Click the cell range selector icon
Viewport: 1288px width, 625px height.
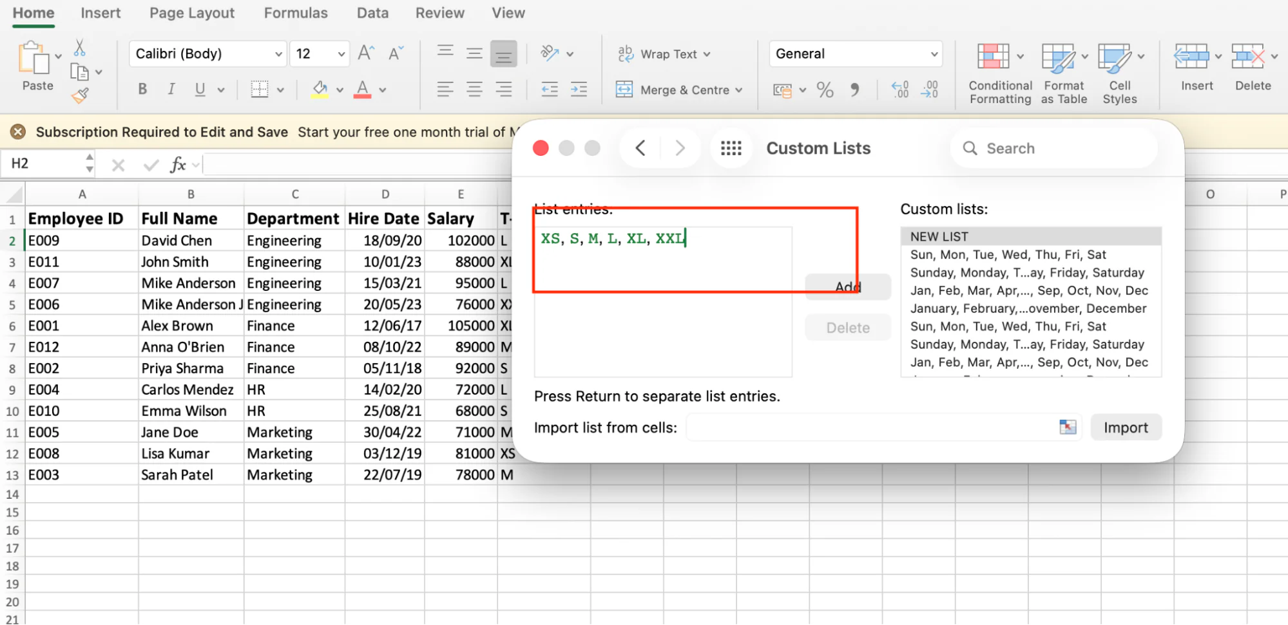pyautogui.click(x=1068, y=427)
